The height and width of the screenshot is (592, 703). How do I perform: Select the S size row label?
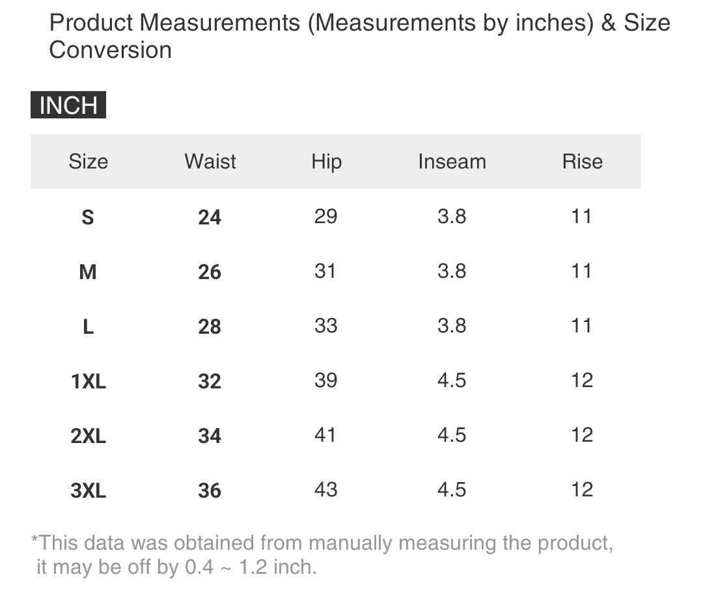click(88, 217)
